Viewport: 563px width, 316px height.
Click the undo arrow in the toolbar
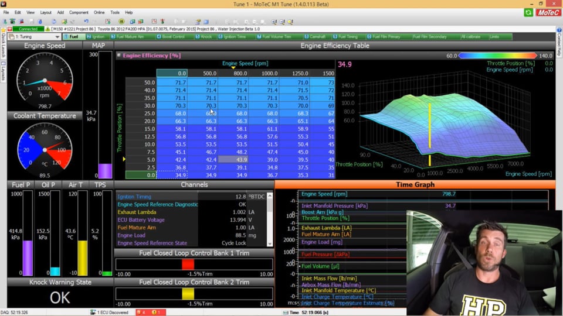pyautogui.click(x=86, y=22)
